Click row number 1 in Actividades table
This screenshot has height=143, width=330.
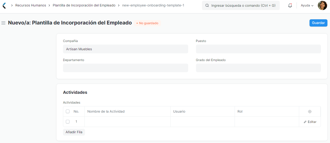(76, 122)
